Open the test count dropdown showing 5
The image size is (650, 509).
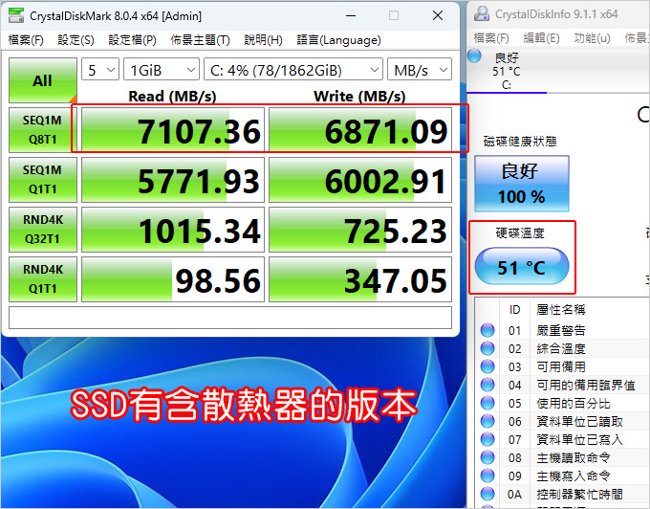[x=100, y=70]
